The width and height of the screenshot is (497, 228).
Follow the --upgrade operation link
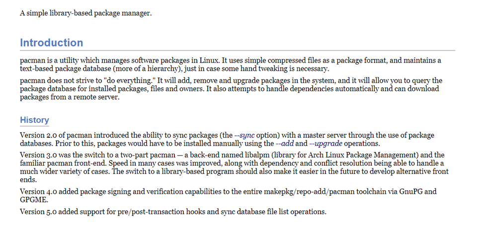(x=326, y=143)
